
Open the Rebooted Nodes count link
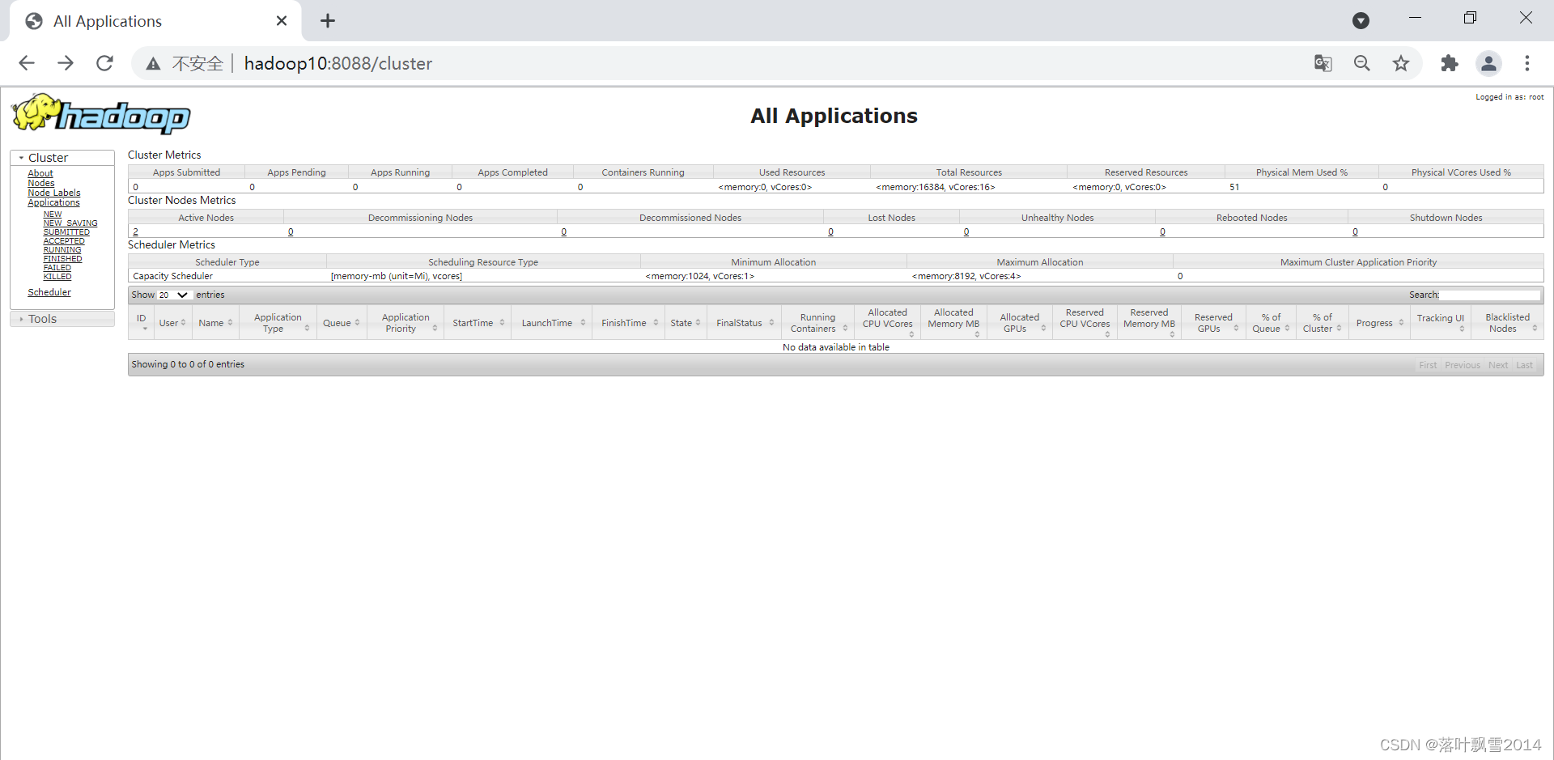click(1162, 231)
